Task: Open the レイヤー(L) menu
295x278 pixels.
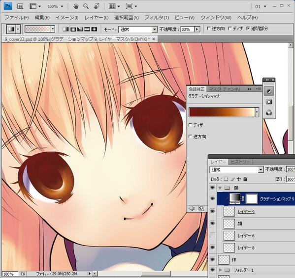Action: (97, 18)
